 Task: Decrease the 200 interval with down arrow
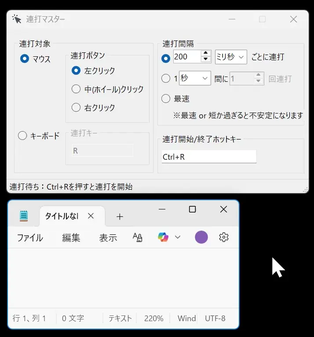tap(205, 59)
